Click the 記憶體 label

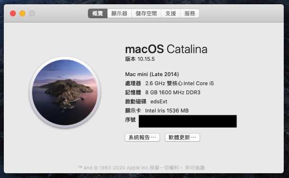click(x=133, y=92)
